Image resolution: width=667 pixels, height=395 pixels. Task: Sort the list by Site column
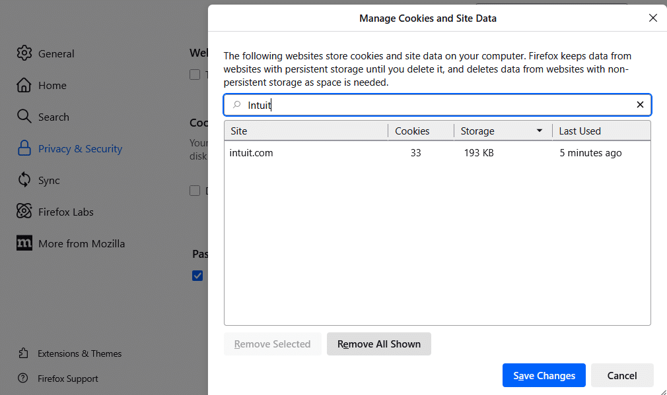[305, 131]
